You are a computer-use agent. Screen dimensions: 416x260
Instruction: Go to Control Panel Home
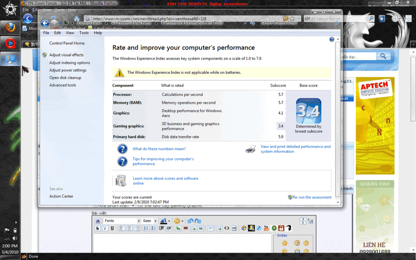click(x=67, y=43)
